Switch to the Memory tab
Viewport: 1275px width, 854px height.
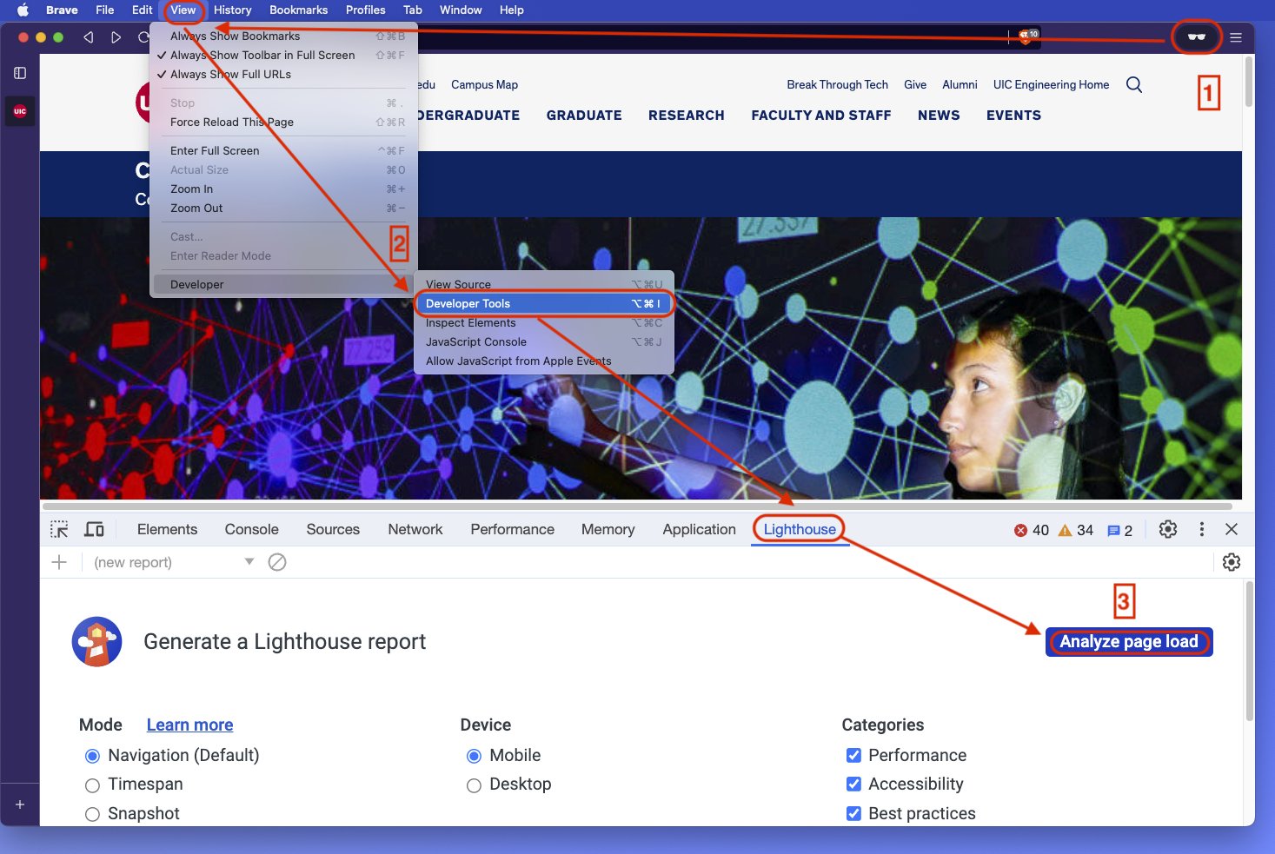608,529
